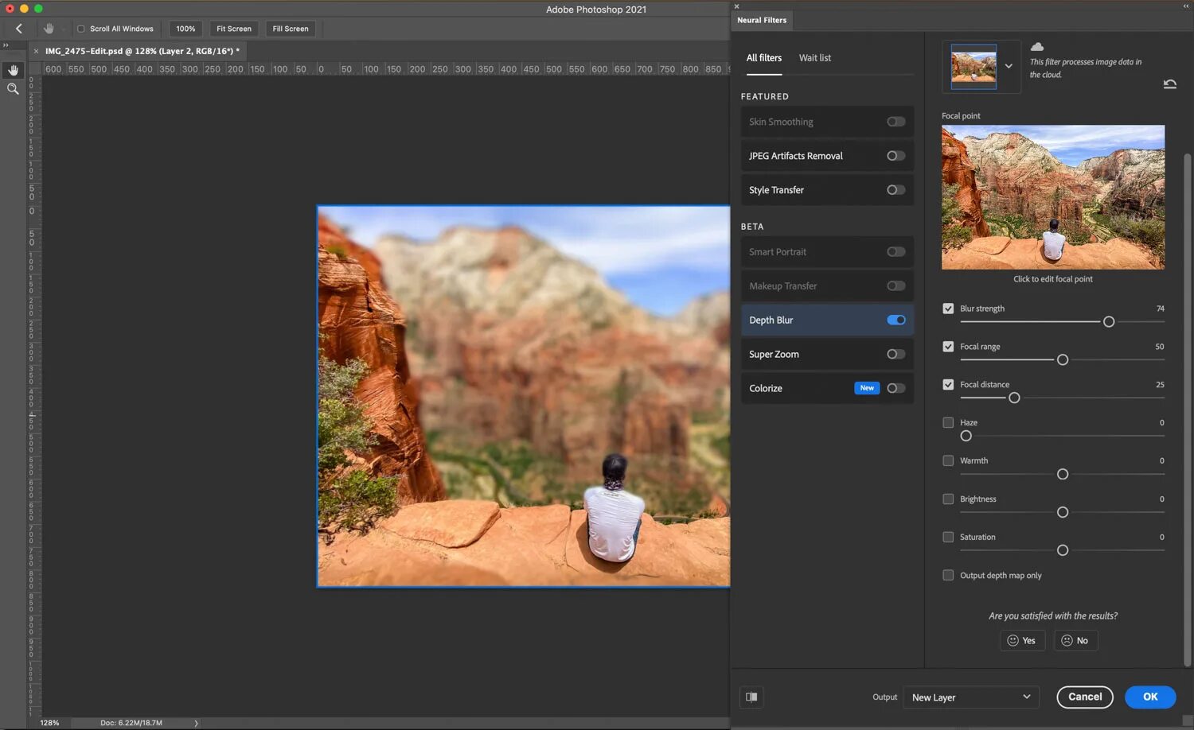This screenshot has width=1194, height=730.
Task: Expand the layer preview thumbnail chevron
Action: 1009,66
